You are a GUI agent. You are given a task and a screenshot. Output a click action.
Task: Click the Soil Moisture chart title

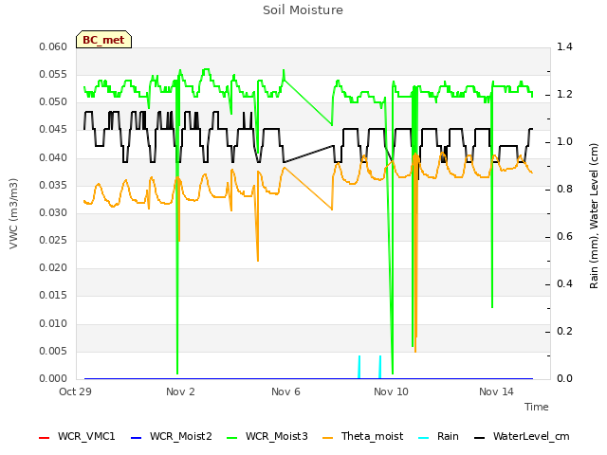303,10
